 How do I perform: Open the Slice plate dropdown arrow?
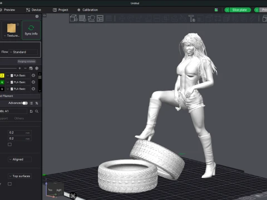227,10
